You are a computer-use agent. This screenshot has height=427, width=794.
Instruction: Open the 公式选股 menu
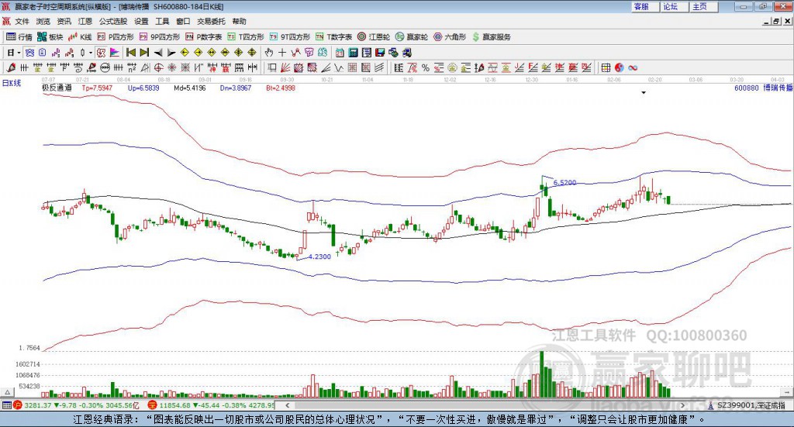[112, 22]
